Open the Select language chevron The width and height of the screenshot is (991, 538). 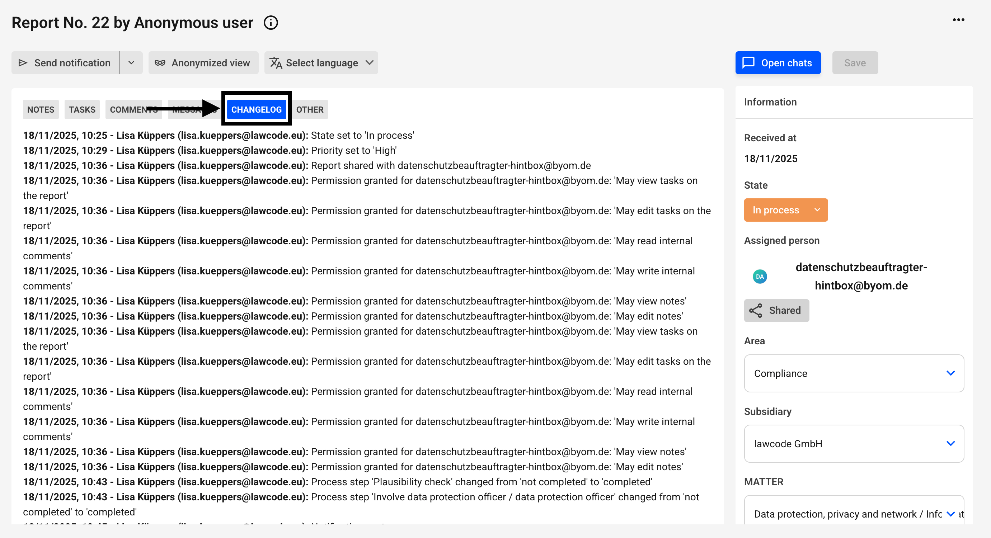tap(369, 63)
